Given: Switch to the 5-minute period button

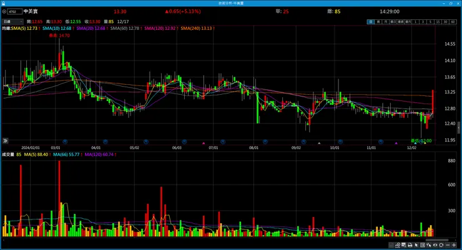Looking at the screenshot, I should [x=431, y=22].
